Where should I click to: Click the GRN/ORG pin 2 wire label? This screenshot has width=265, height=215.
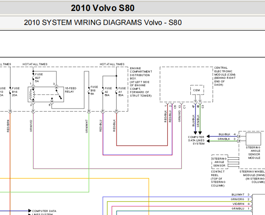[237, 199]
